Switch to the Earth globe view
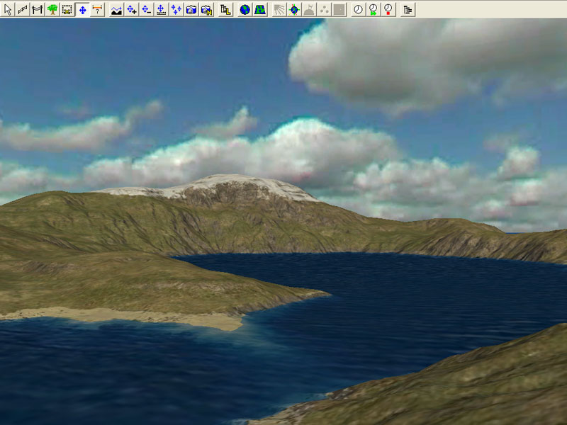This screenshot has width=567, height=425. click(245, 9)
